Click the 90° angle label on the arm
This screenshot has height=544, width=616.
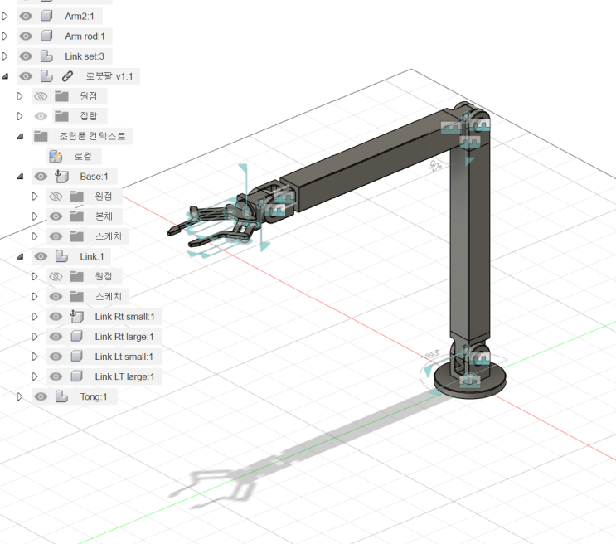coord(435,166)
